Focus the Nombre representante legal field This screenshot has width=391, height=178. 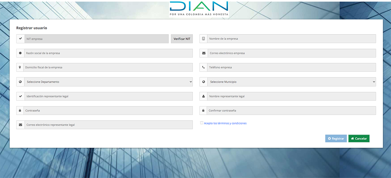tap(291, 96)
